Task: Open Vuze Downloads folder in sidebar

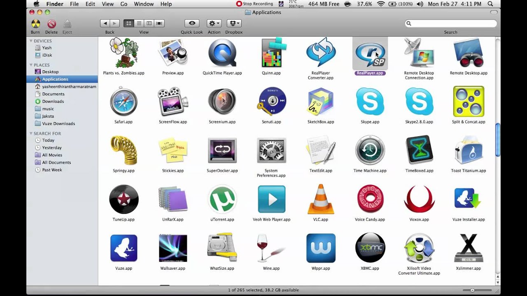Action: 58,124
